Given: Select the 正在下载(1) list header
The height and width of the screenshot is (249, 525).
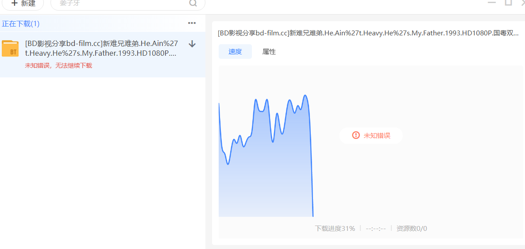Looking at the screenshot, I should click(21, 23).
